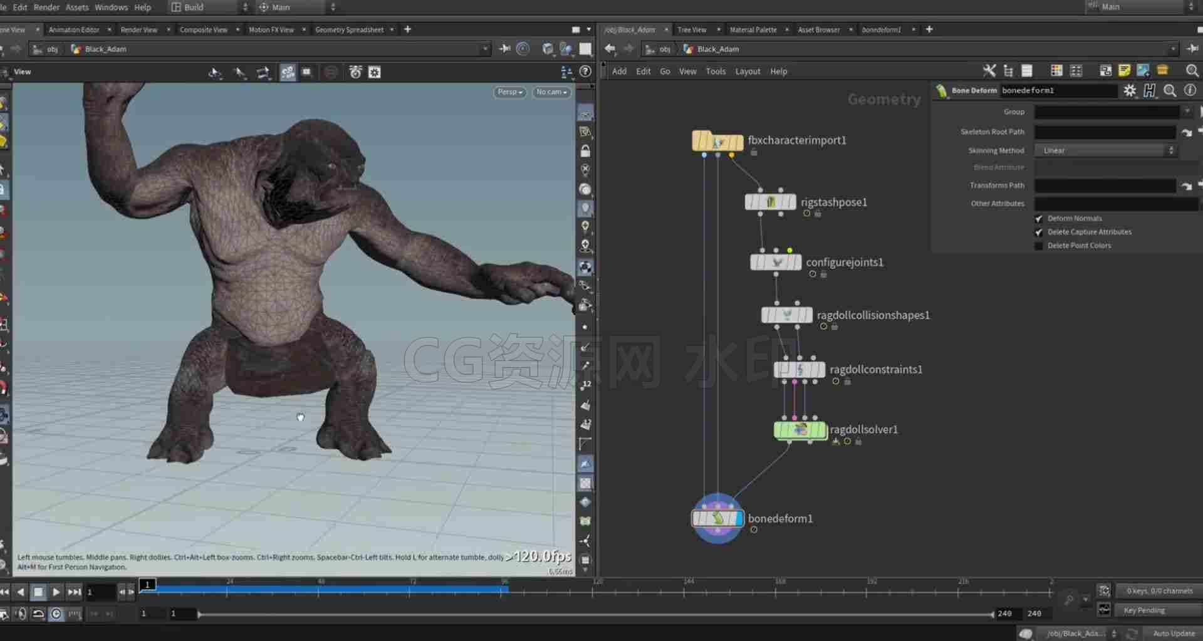Toggle the loop playback button
This screenshot has width=1203, height=641.
click(38, 614)
